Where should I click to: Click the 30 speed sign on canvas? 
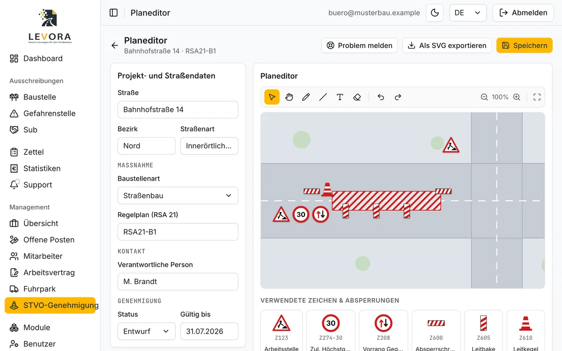(x=301, y=214)
